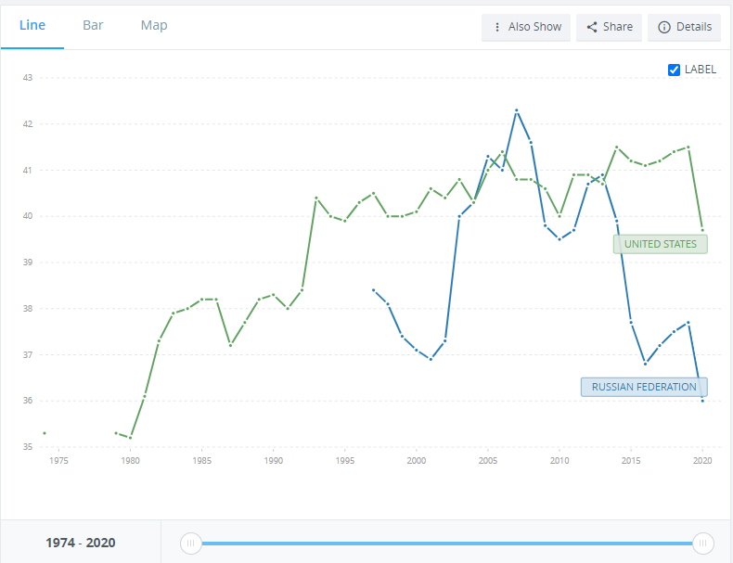Uncheck the LABEL checkbox
Viewport: 733px width, 563px height.
click(x=675, y=70)
